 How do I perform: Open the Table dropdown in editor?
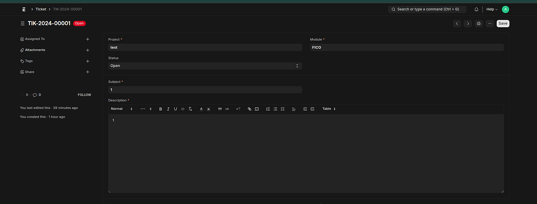(x=329, y=109)
